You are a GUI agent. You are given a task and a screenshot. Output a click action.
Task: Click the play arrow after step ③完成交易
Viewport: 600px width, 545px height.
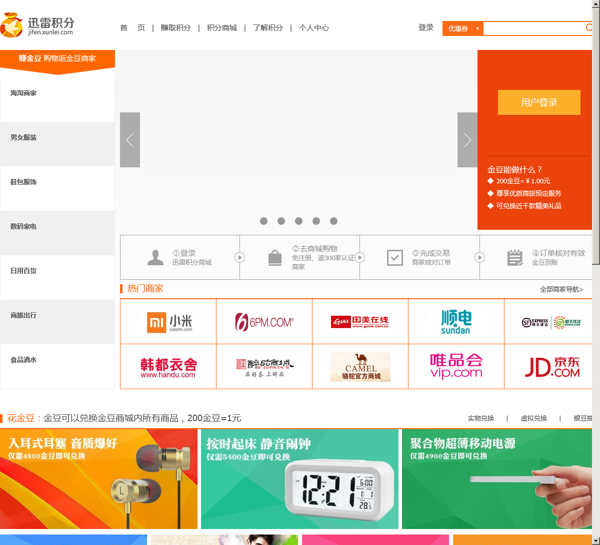[479, 258]
